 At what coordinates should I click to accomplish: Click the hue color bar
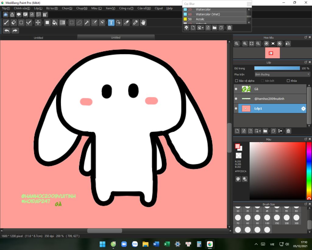[309, 171]
